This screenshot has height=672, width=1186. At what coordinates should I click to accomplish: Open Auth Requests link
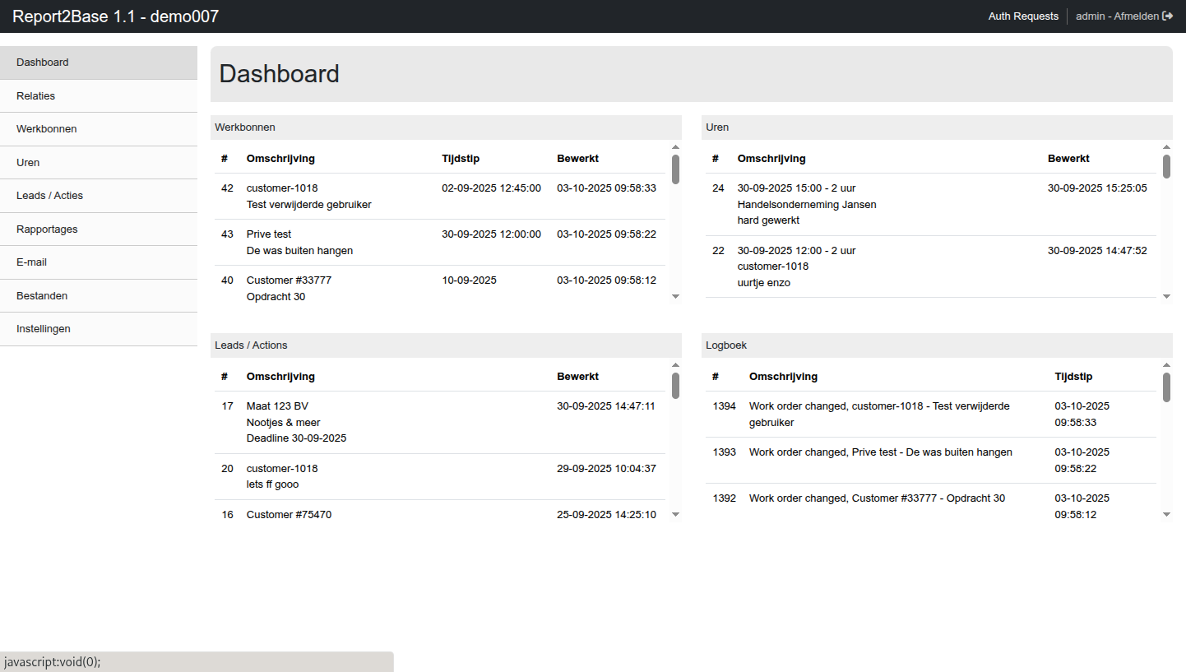point(1023,16)
